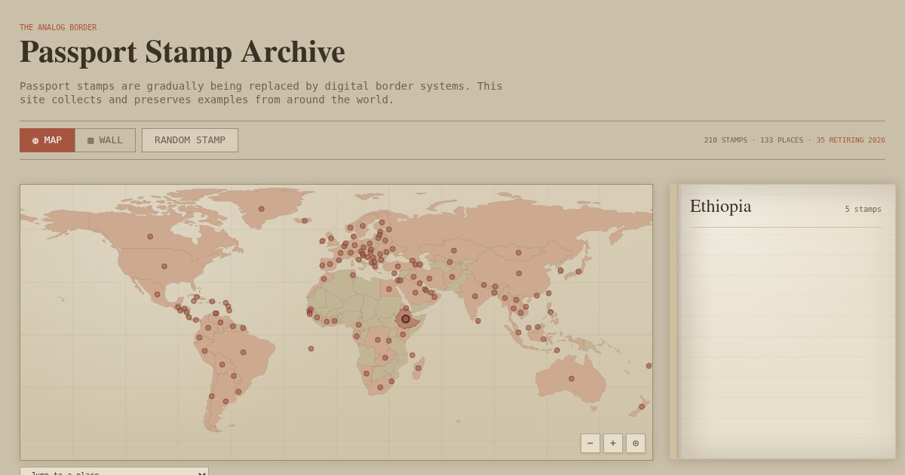Click the 35 RETIRING 2026 counter

click(x=851, y=140)
